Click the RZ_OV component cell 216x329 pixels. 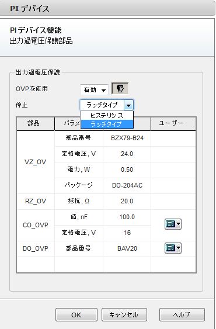pyautogui.click(x=36, y=202)
